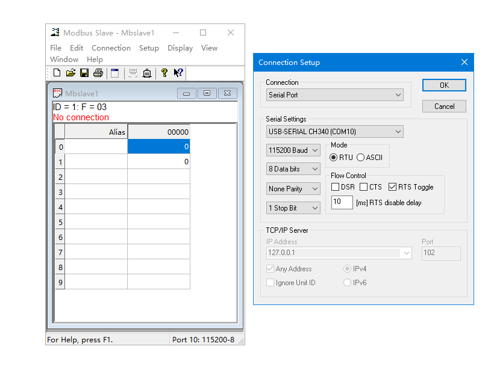This screenshot has width=491, height=373.
Task: Click the RTS disable delay input field
Action: 342,203
